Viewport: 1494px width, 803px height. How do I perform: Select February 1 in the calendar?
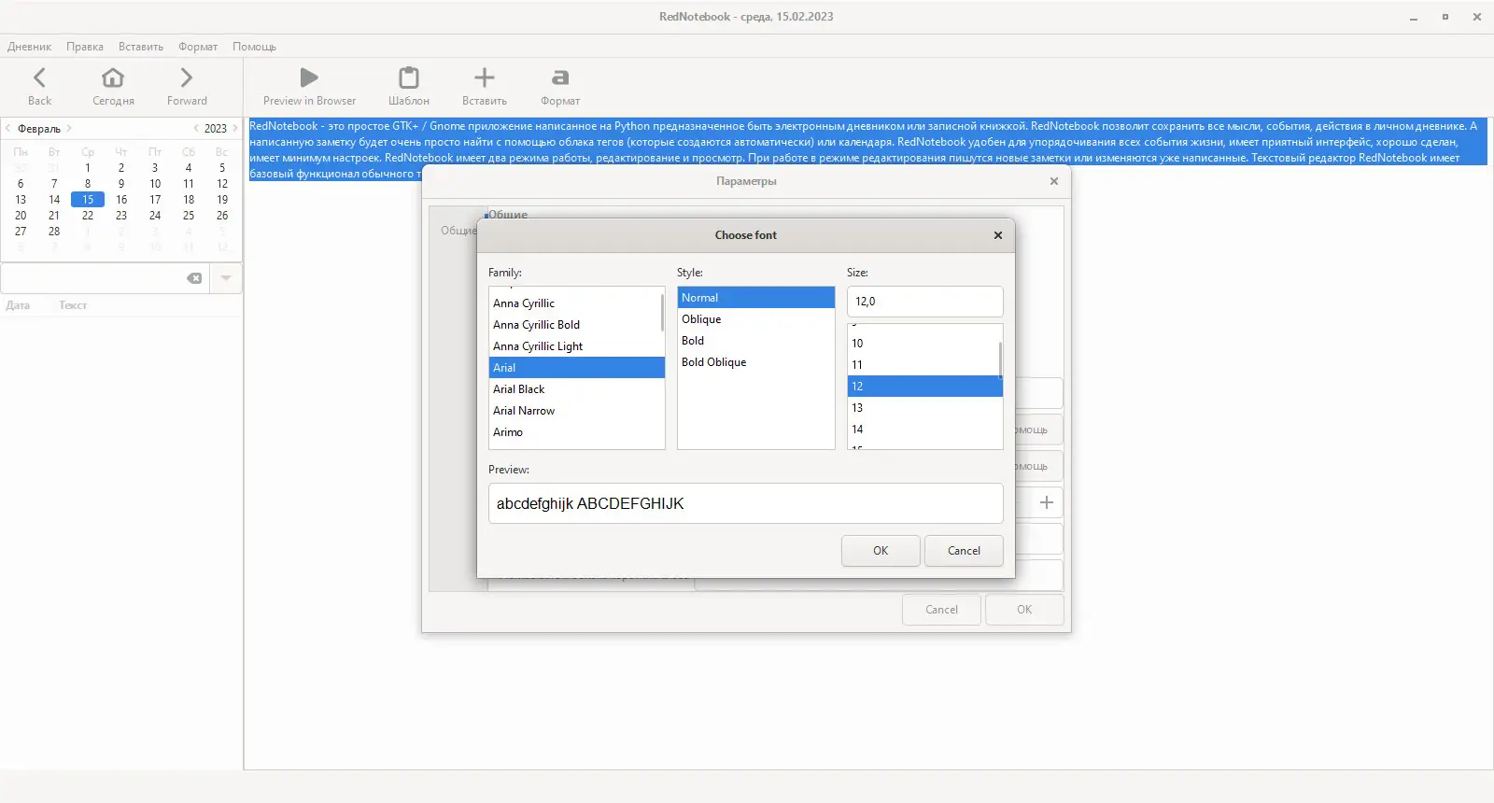pos(88,168)
